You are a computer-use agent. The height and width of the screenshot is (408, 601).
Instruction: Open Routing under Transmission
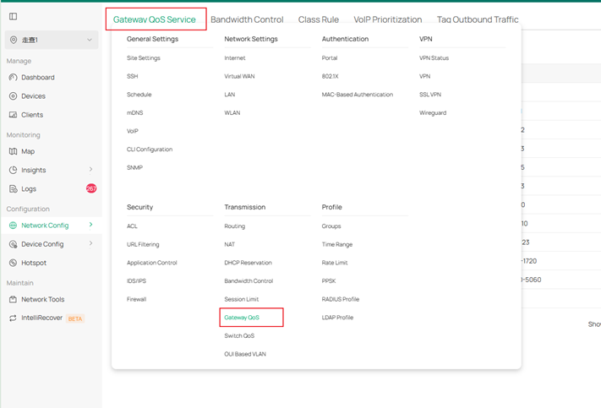(235, 226)
